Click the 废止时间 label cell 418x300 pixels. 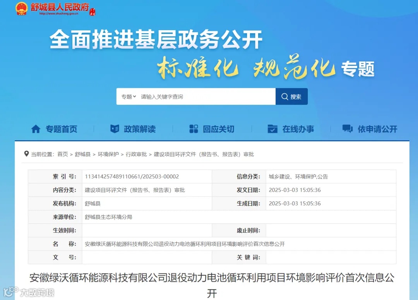[239, 230]
